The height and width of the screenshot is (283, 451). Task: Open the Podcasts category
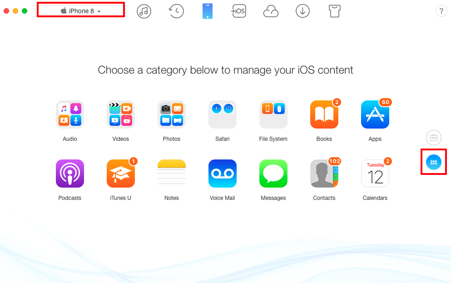click(70, 174)
